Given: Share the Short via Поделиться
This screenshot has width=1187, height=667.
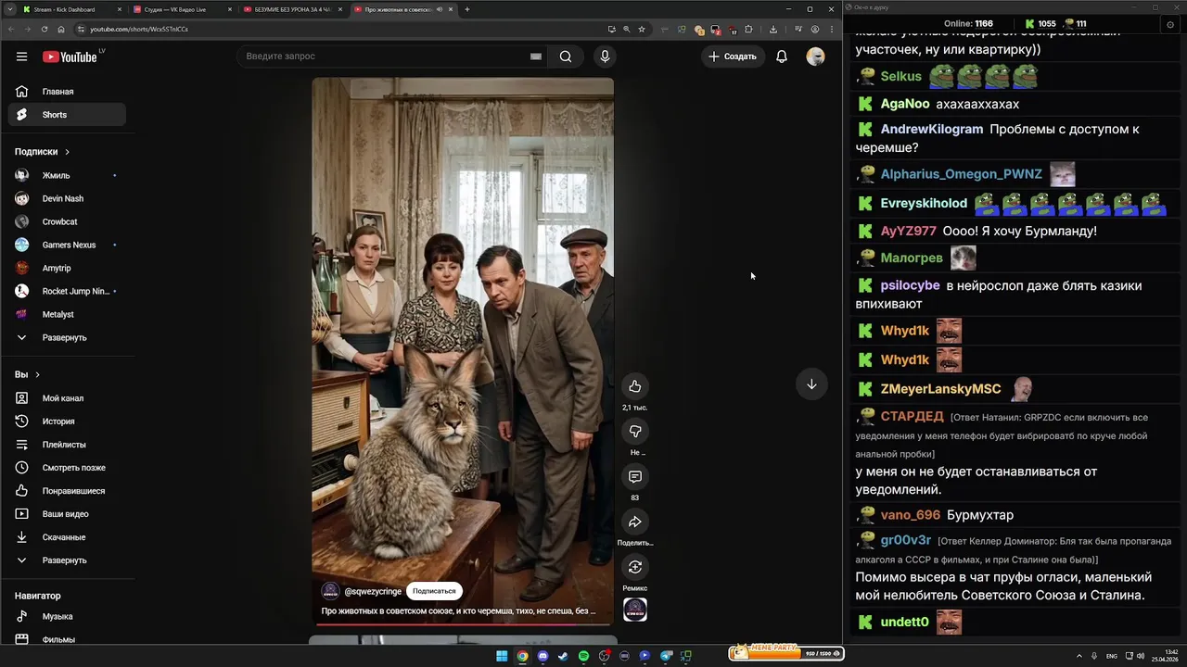Looking at the screenshot, I should 635,522.
